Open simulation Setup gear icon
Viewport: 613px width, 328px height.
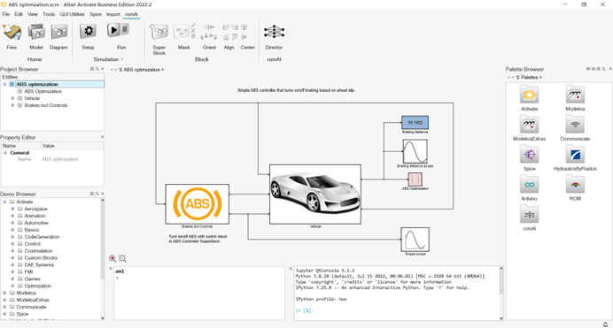(89, 31)
